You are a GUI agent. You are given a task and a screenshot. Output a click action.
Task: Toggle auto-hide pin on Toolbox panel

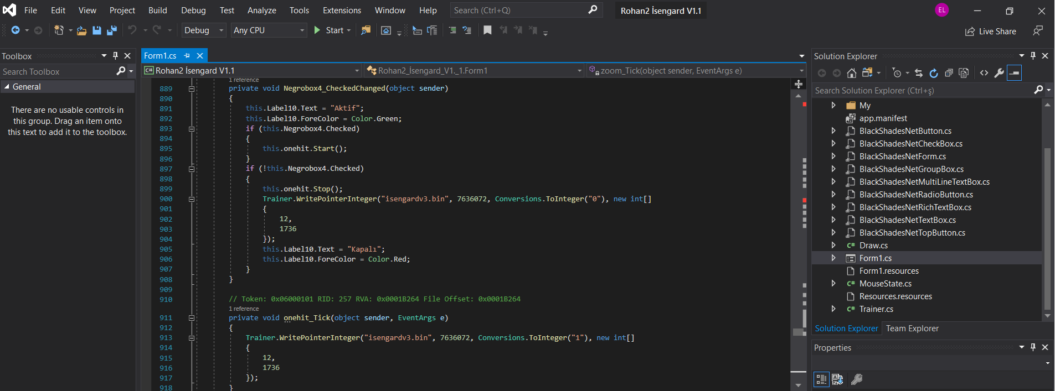pyautogui.click(x=115, y=56)
